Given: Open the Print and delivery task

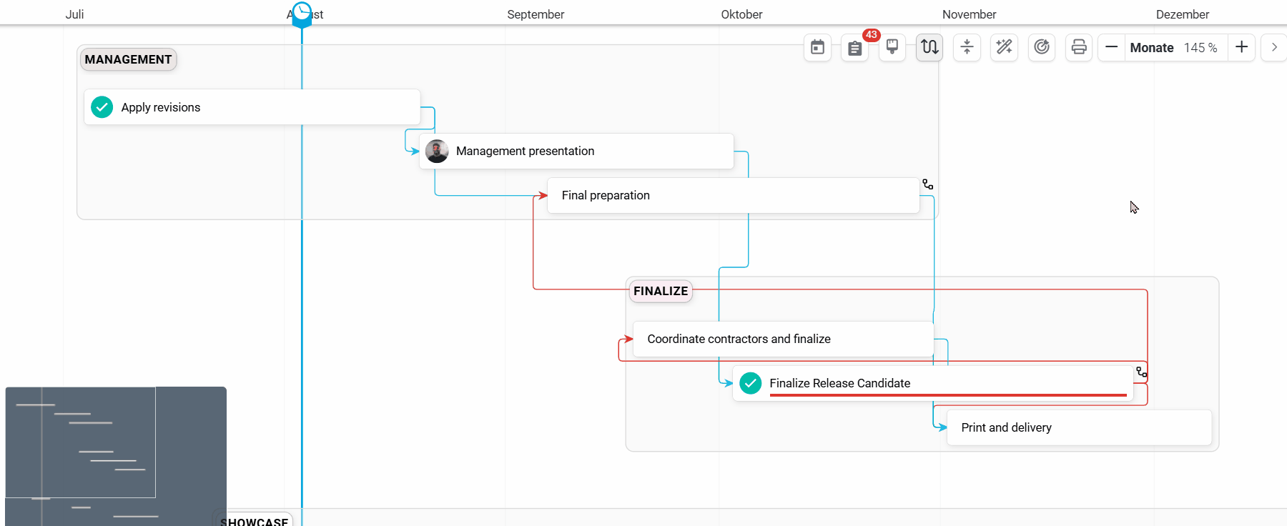Looking at the screenshot, I should click(1079, 427).
